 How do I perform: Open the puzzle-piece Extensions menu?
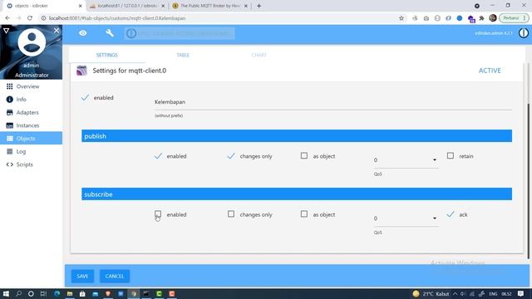pyautogui.click(x=481, y=18)
